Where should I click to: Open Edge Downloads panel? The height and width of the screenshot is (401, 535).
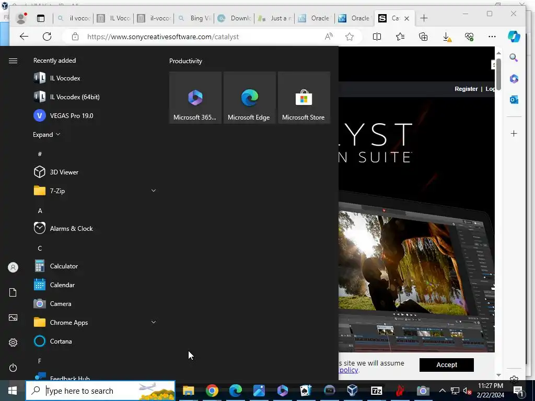click(x=447, y=37)
